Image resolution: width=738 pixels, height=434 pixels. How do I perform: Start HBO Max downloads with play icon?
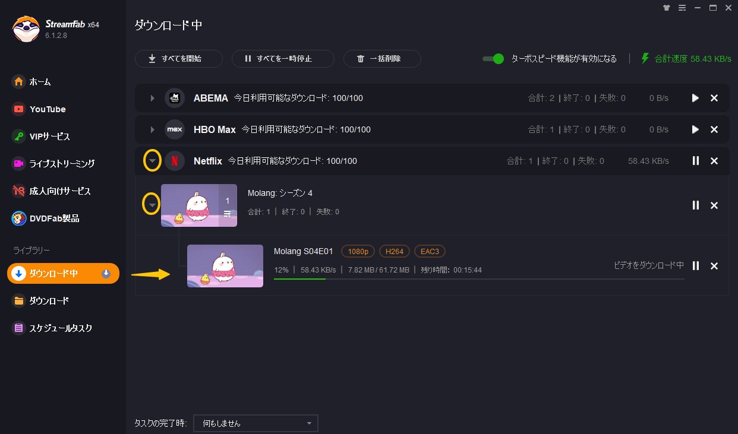point(695,129)
